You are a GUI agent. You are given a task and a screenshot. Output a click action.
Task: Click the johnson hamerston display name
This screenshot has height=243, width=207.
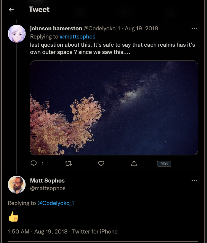56,28
